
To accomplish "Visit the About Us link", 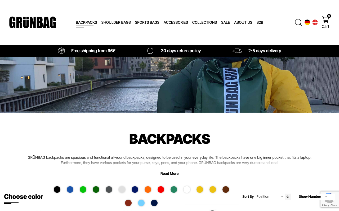I will pos(243,22).
